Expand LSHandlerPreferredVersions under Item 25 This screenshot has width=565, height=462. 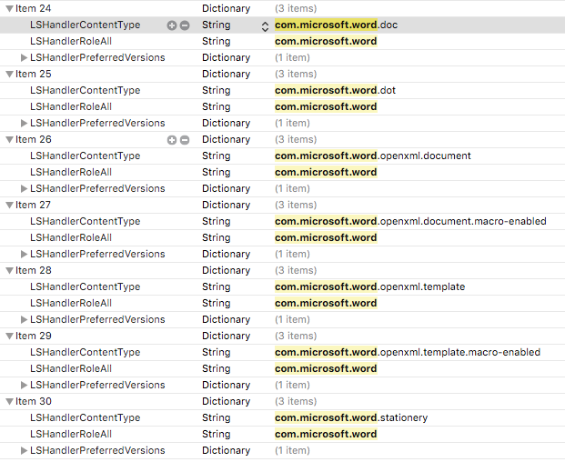(x=24, y=123)
